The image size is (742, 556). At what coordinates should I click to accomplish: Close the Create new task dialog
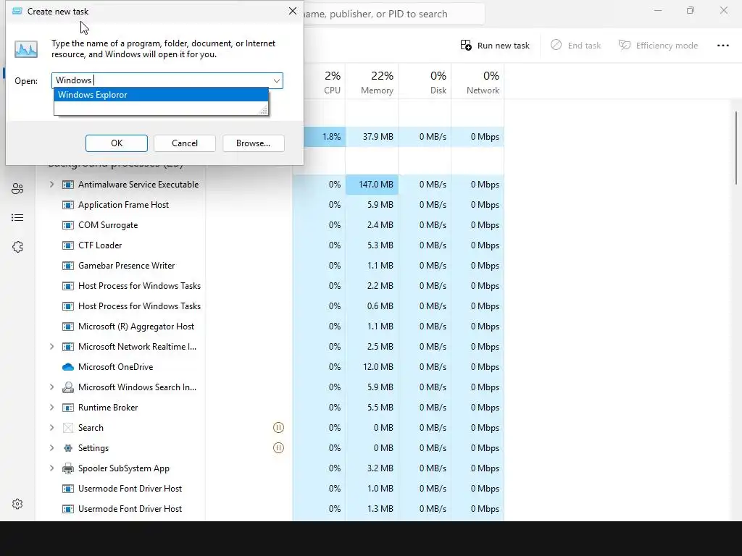pyautogui.click(x=293, y=11)
